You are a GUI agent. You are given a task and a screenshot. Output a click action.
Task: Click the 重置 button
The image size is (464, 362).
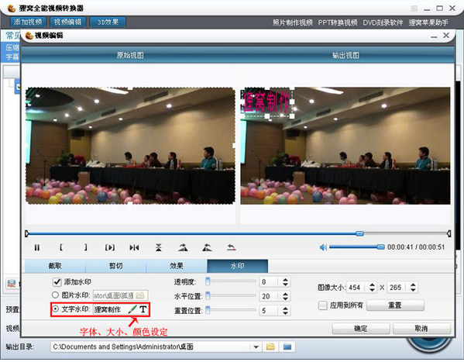tap(395, 305)
